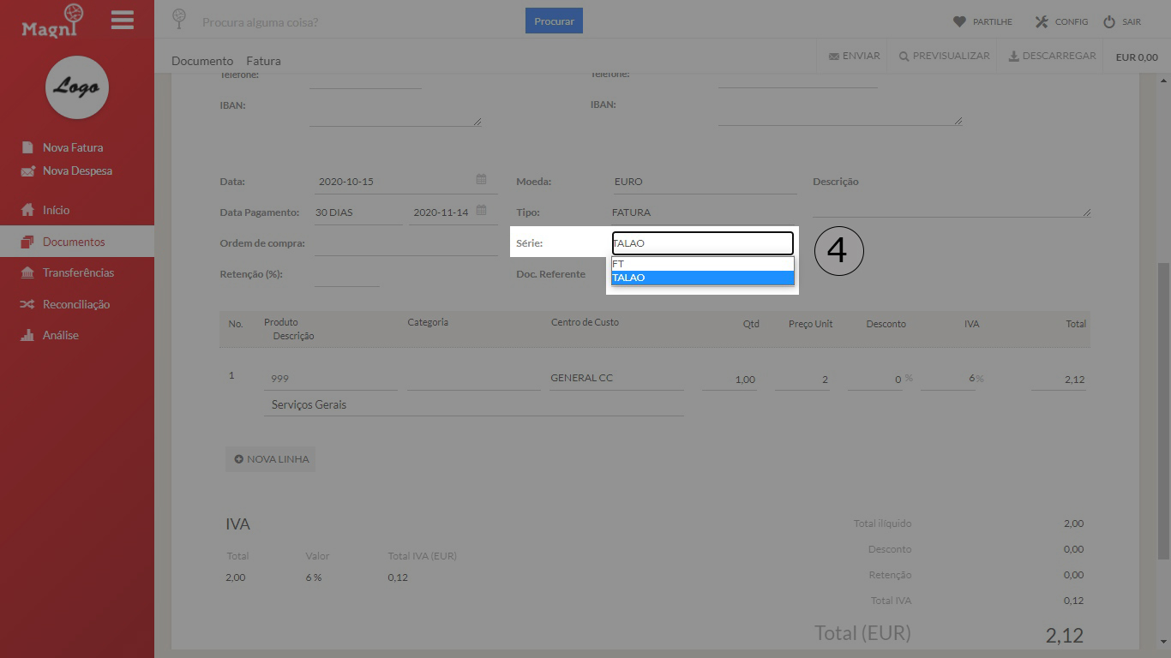Click the Categoria field in row 1

click(x=473, y=378)
